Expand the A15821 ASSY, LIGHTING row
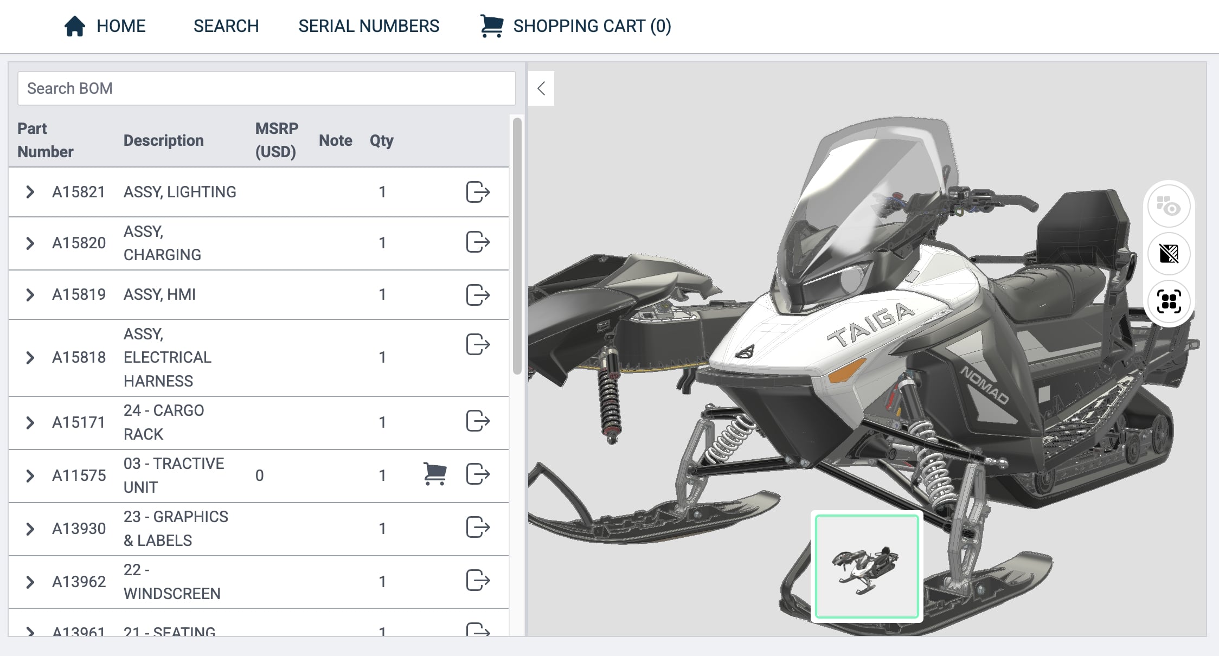This screenshot has height=656, width=1219. (30, 192)
